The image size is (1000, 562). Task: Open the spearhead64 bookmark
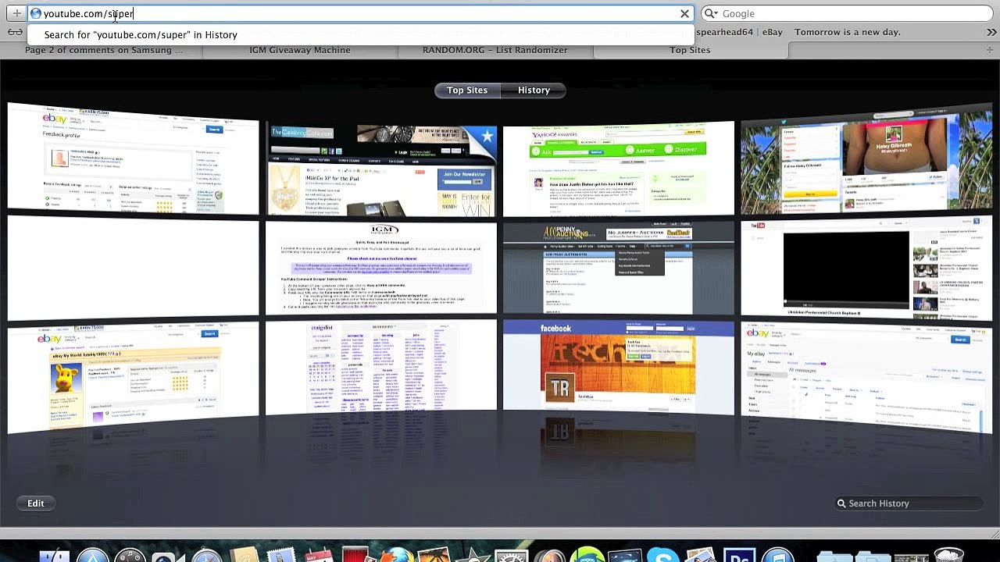[x=726, y=32]
